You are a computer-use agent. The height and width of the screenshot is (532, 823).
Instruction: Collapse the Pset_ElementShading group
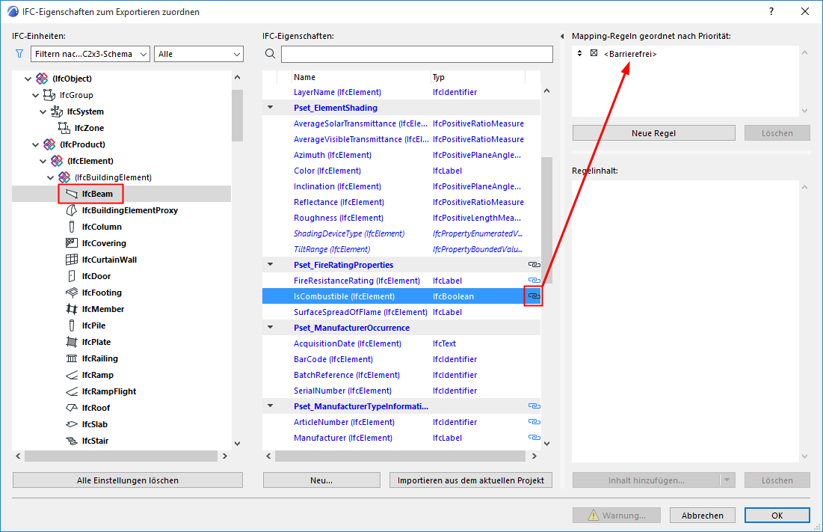(x=271, y=107)
